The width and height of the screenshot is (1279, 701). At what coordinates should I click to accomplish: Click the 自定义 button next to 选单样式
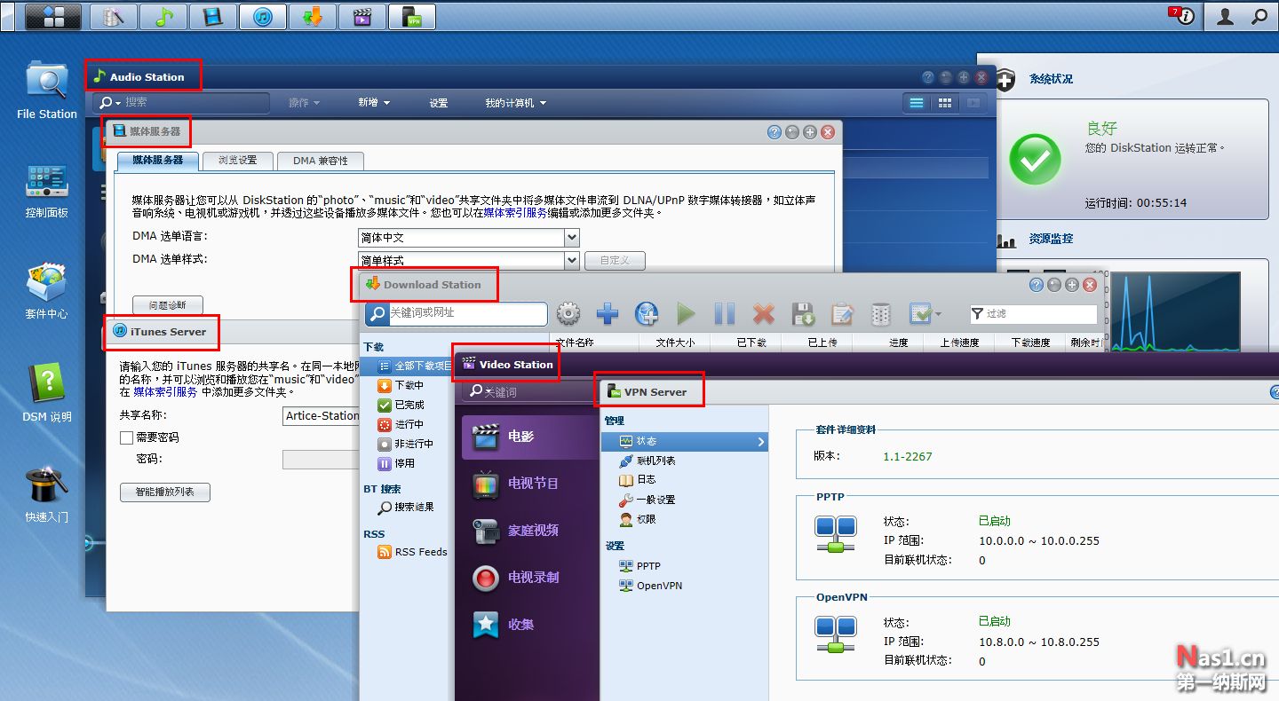click(x=615, y=260)
